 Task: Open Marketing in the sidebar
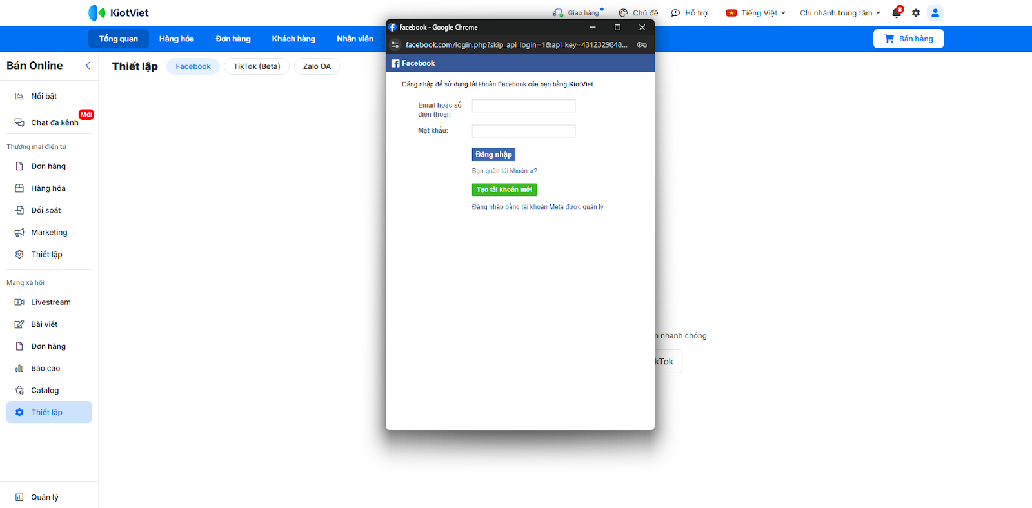[49, 232]
